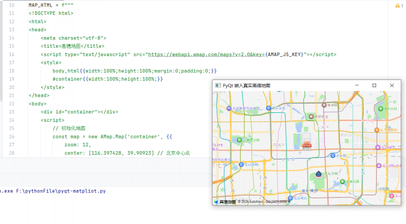
Task: Click the meta charset="utf-8" line
Action: click(x=73, y=38)
